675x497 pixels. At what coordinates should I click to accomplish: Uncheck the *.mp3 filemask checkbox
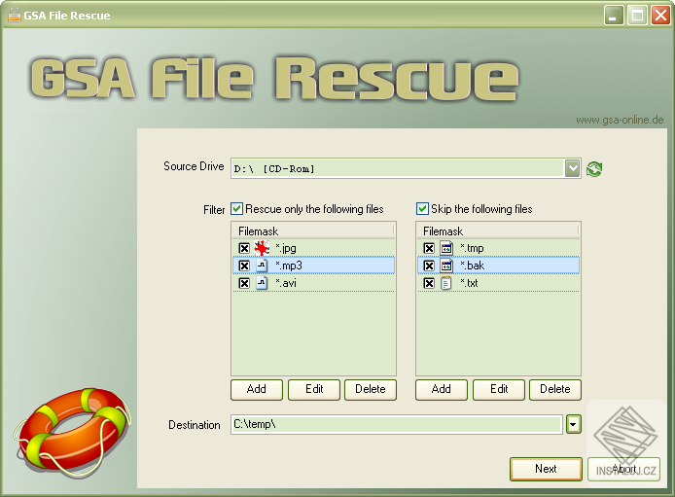click(244, 266)
